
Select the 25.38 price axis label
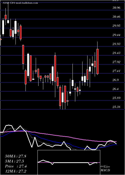tap(116, 107)
